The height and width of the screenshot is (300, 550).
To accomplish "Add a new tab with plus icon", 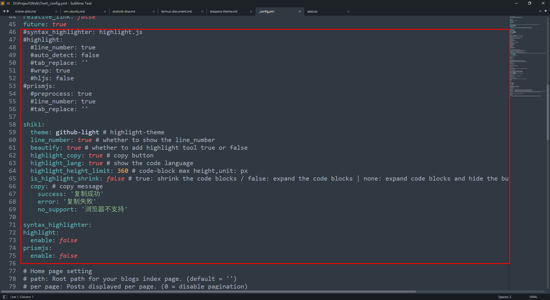I will pyautogui.click(x=540, y=11).
